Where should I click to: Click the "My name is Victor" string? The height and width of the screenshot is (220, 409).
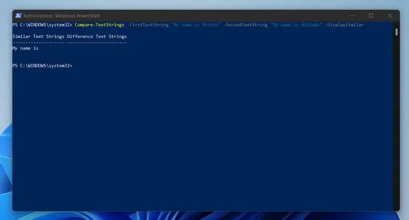tap(196, 25)
